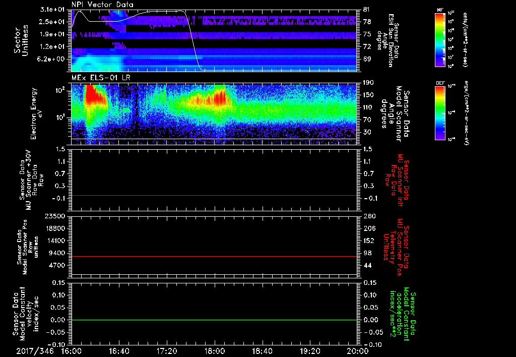Click the '20:00' time tick label
Viewport: 516px width, 357px height.
pos(358,351)
